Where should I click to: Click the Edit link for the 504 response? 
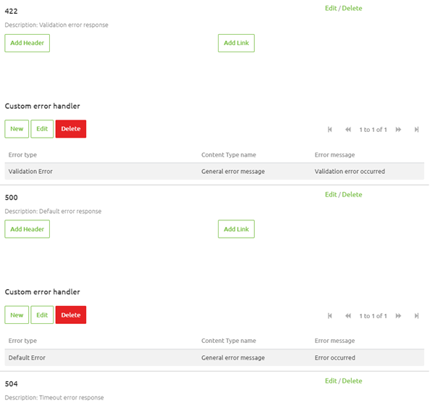(331, 381)
